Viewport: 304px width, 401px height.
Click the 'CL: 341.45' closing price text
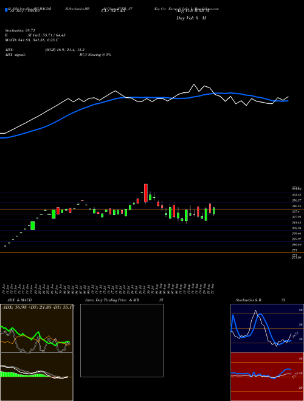click(113, 11)
